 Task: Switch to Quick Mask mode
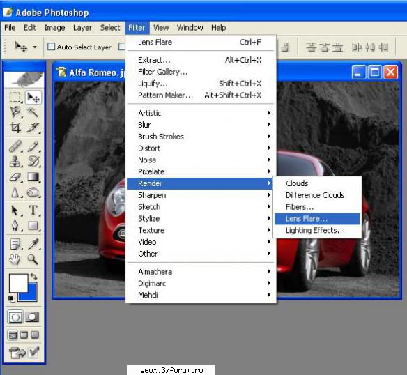[x=33, y=317]
